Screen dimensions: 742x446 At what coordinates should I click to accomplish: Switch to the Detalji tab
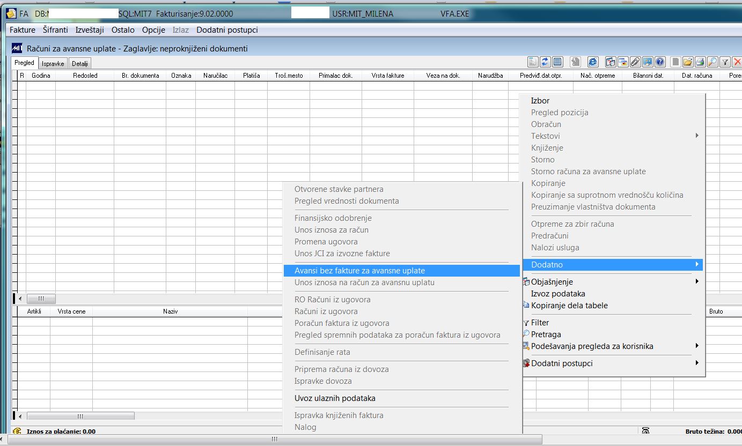pos(80,63)
